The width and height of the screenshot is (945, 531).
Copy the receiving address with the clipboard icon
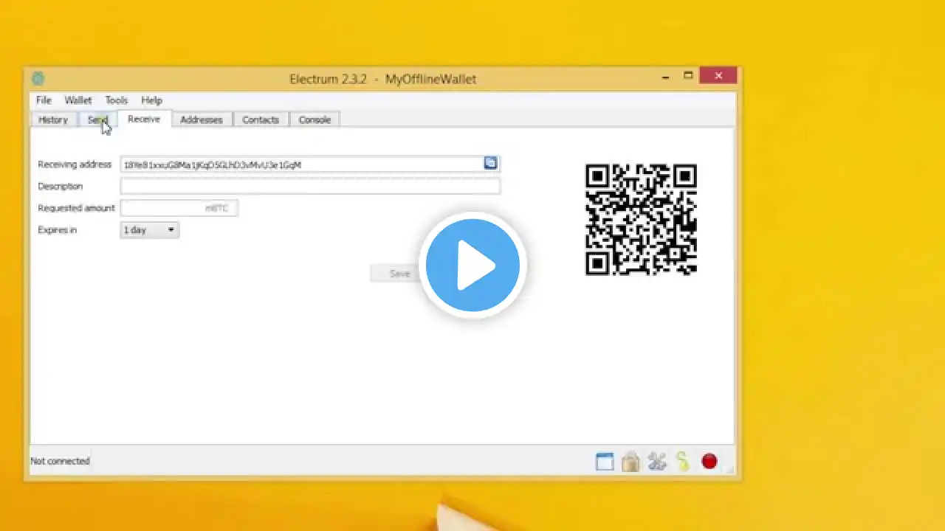[x=490, y=163]
